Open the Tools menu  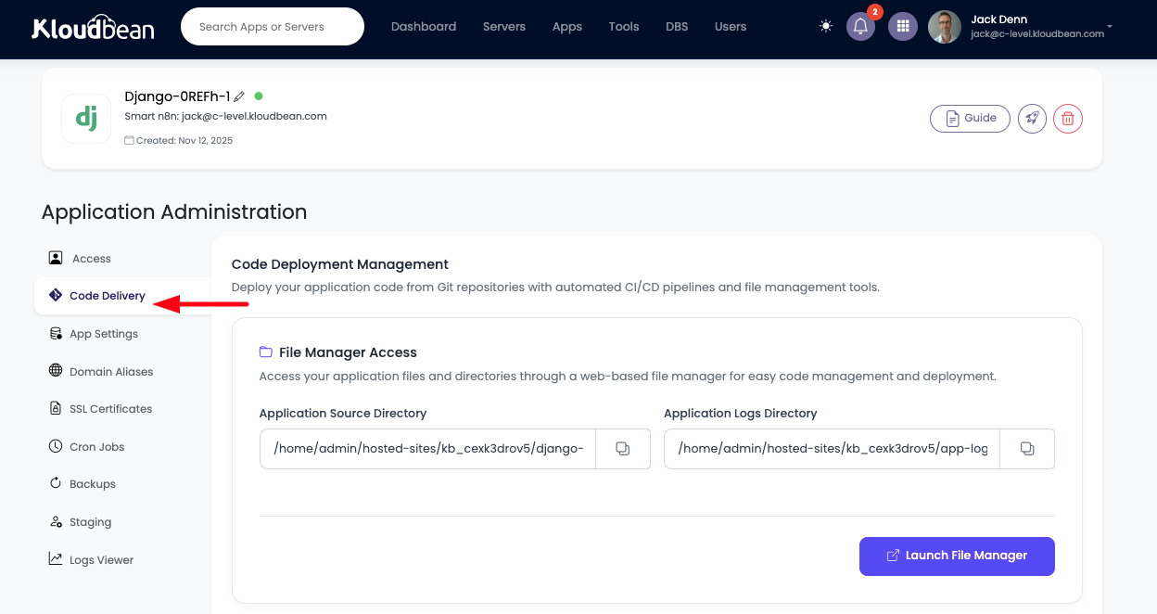click(x=623, y=27)
